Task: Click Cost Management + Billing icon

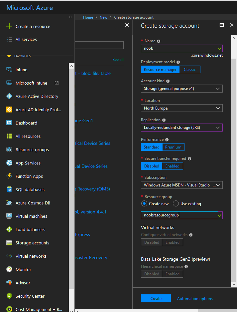Action: (9, 309)
